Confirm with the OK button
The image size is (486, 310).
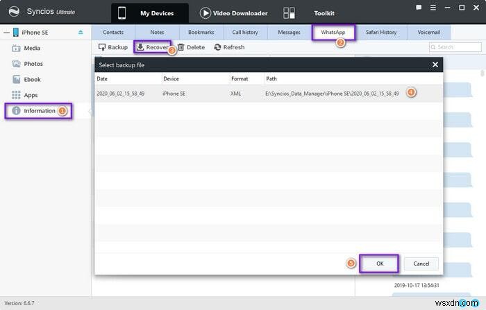[379, 264]
